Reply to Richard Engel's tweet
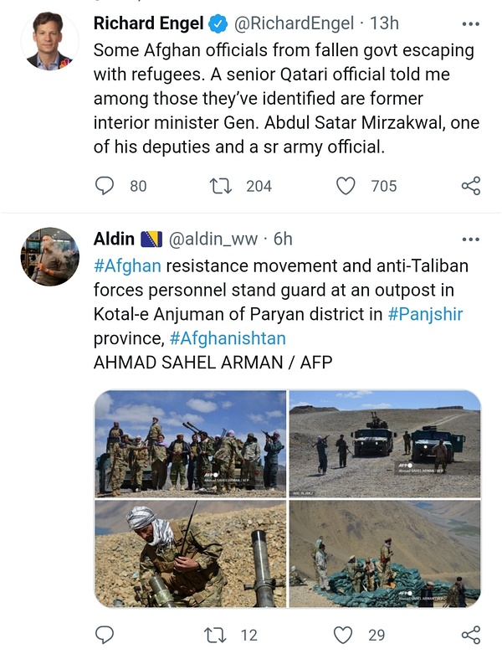Screen dimensions: 502x654 point(105,185)
